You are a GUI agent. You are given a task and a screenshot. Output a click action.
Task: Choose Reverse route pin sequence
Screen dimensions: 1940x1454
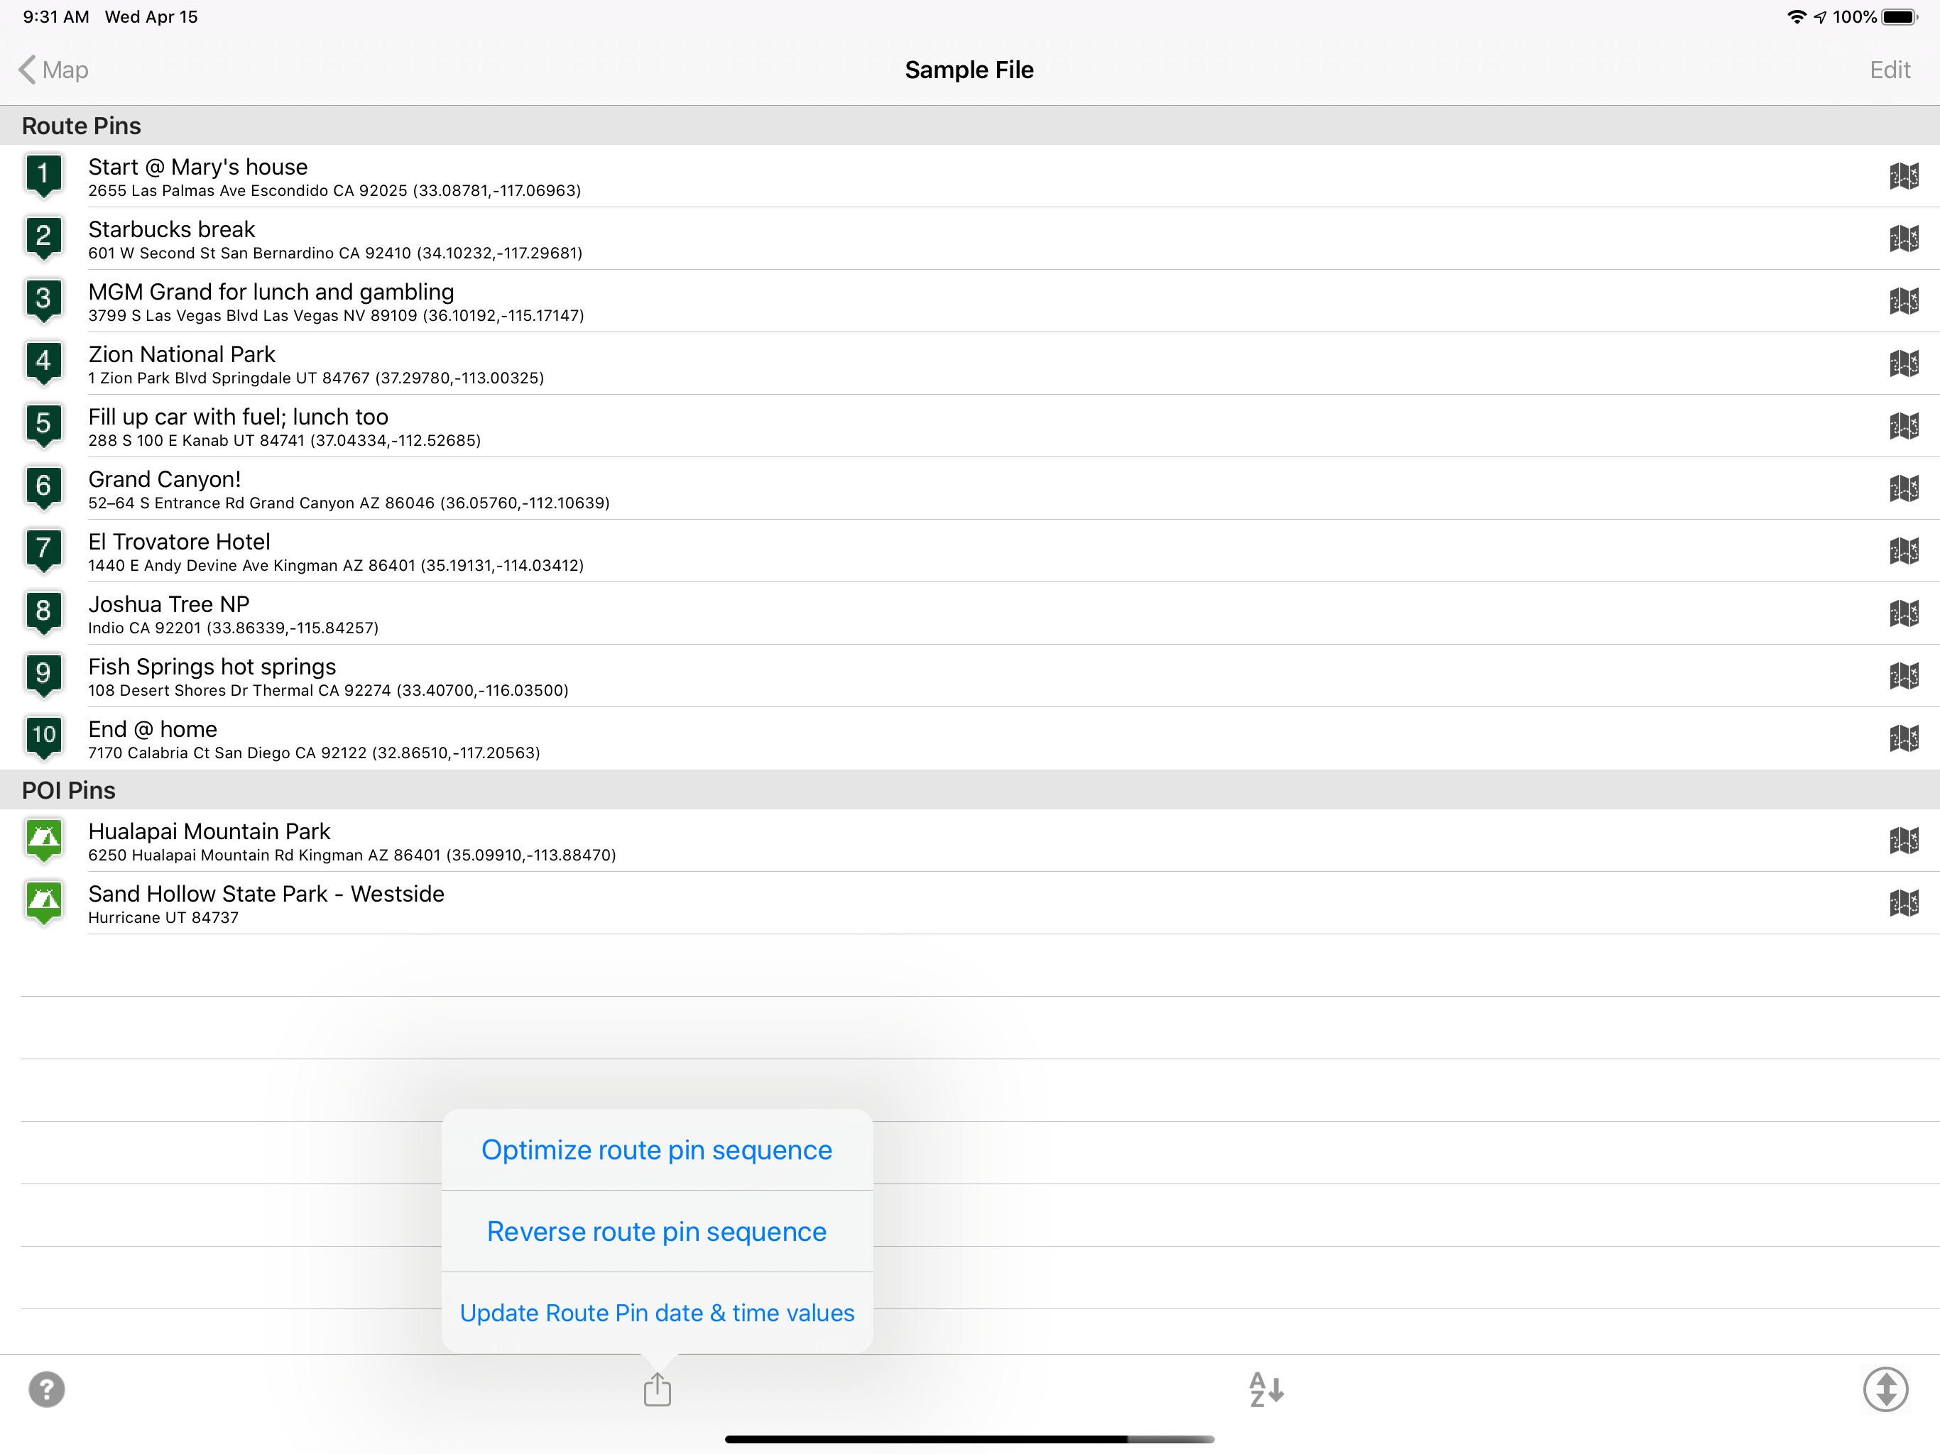pyautogui.click(x=656, y=1231)
